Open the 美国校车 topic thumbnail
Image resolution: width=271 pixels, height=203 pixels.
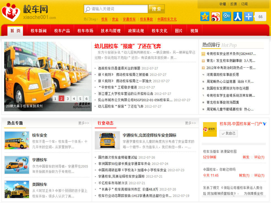click(17, 189)
